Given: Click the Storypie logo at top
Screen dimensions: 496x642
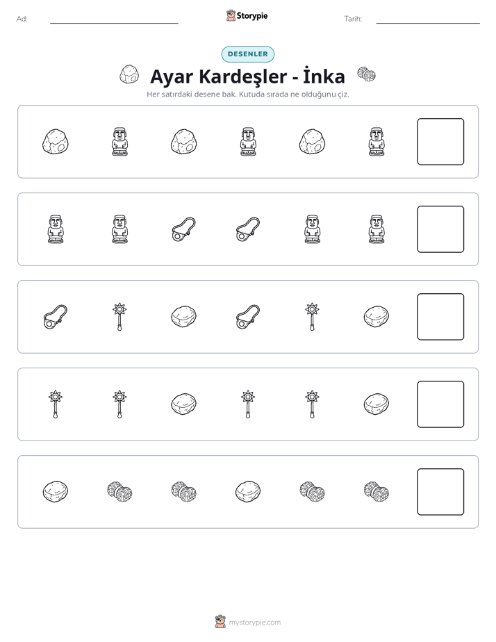Looking at the screenshot, I should [247, 15].
